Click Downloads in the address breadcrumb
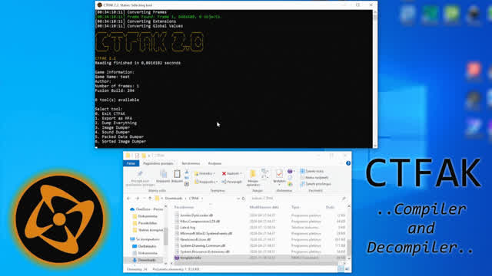This screenshot has width=492, height=276. 174,199
